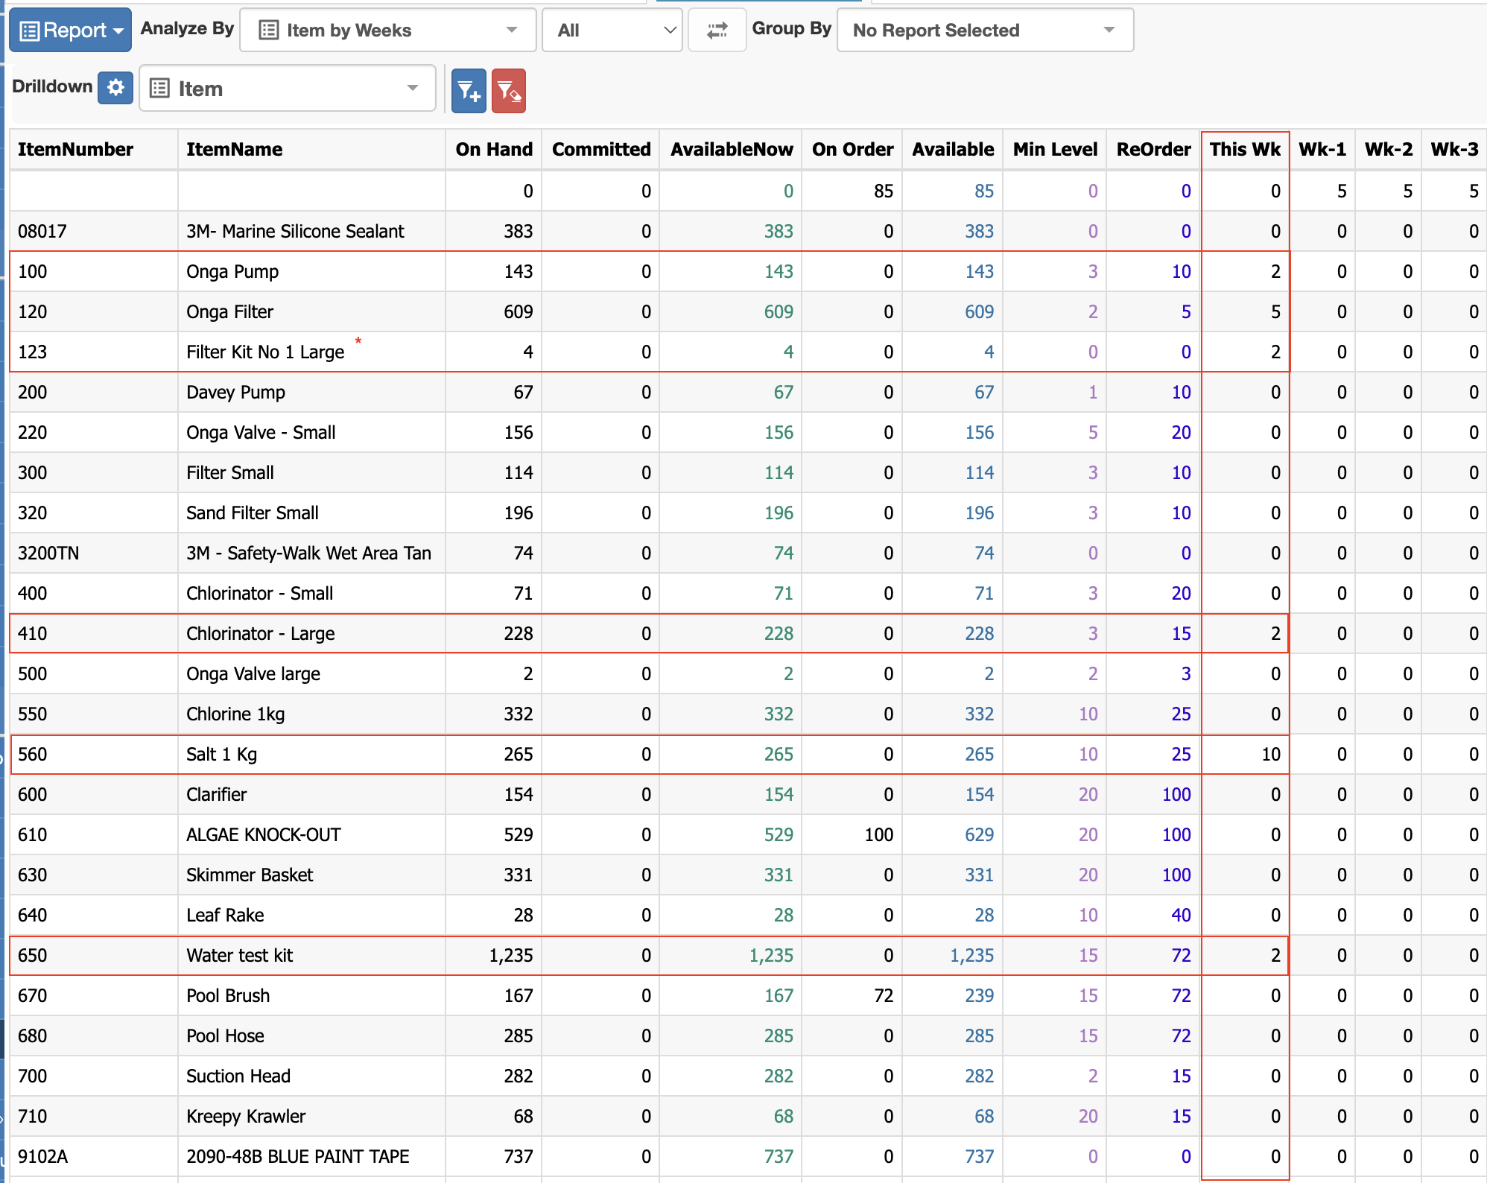The image size is (1487, 1183).
Task: Click the Leaf Rake item name
Action: tap(225, 915)
